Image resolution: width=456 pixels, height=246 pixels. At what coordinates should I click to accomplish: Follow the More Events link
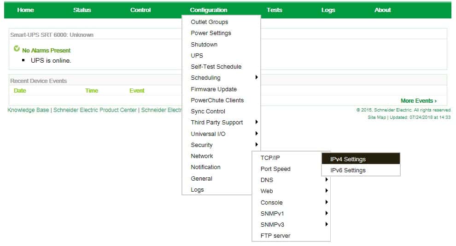418,101
